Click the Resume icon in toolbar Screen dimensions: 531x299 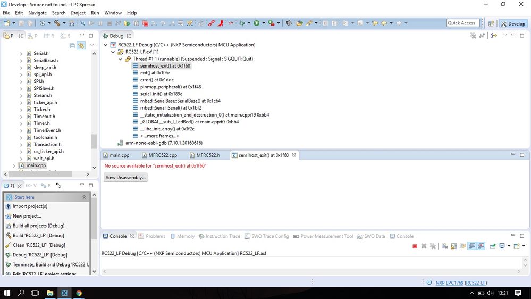[92, 23]
